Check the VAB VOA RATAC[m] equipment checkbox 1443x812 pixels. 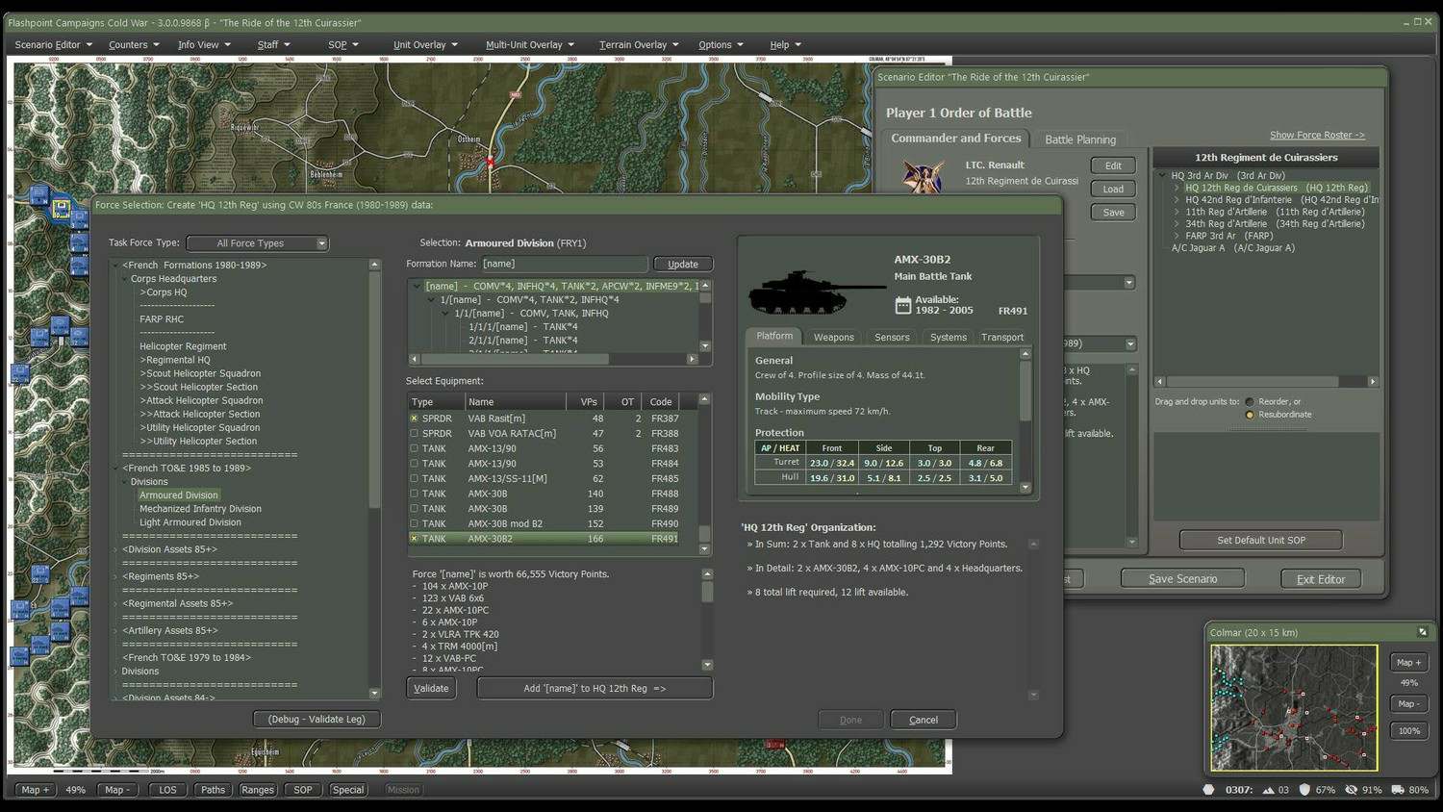point(415,434)
